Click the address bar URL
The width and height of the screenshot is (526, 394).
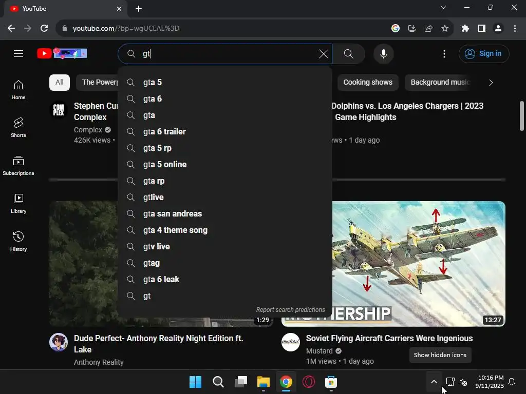pyautogui.click(x=126, y=29)
